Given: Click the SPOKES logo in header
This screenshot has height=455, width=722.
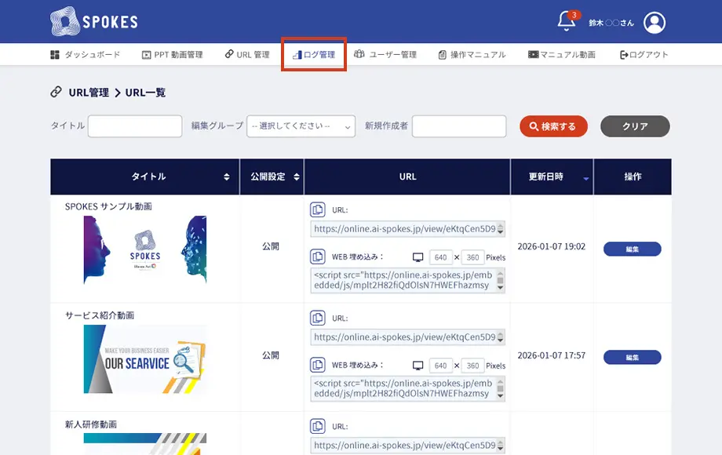Looking at the screenshot, I should pyautogui.click(x=93, y=21).
